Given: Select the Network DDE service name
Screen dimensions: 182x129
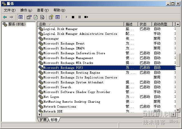Looking at the screenshot, I should (53, 111).
